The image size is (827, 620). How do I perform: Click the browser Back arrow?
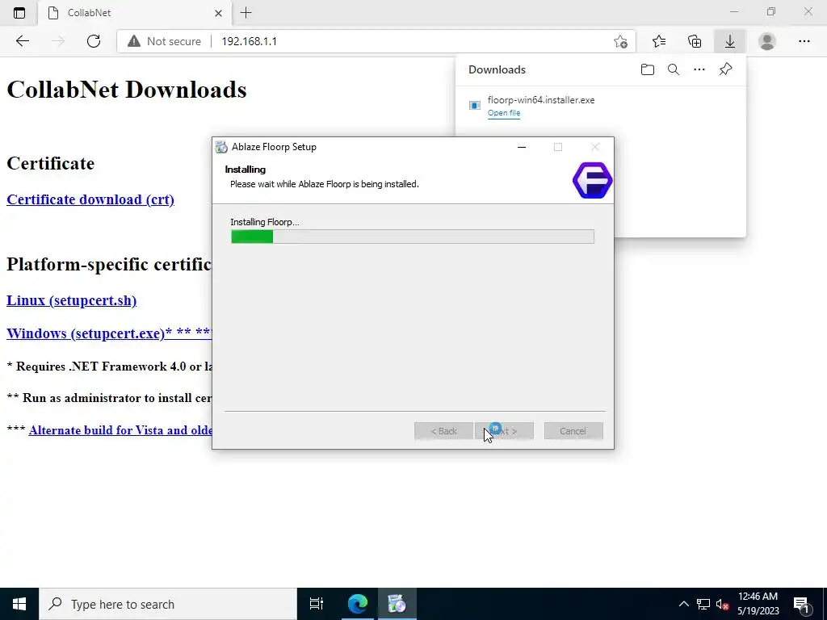[x=22, y=41]
